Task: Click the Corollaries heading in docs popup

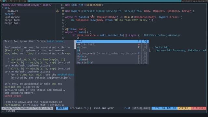Action: (13, 96)
